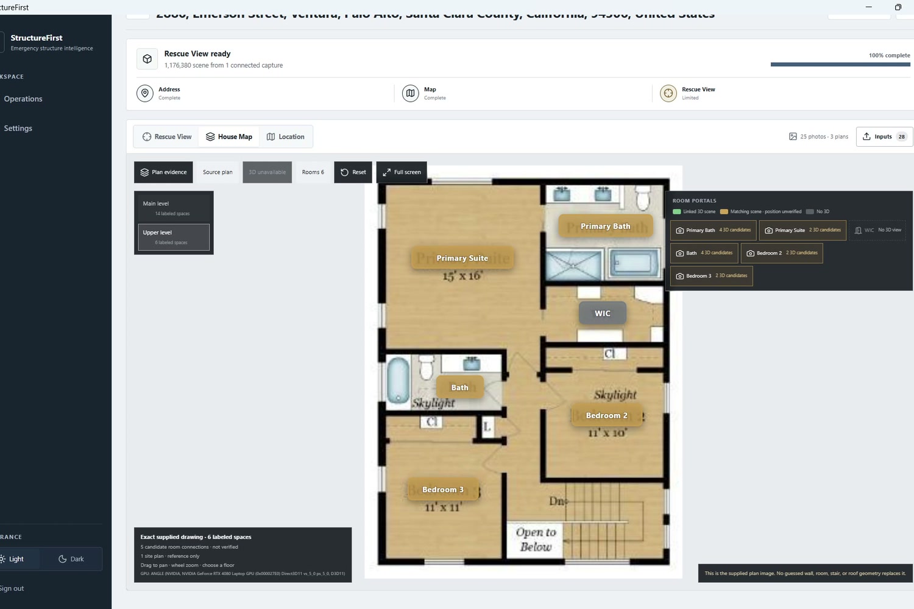This screenshot has height=609, width=914.
Task: Open Operations in the sidebar
Action: (23, 99)
